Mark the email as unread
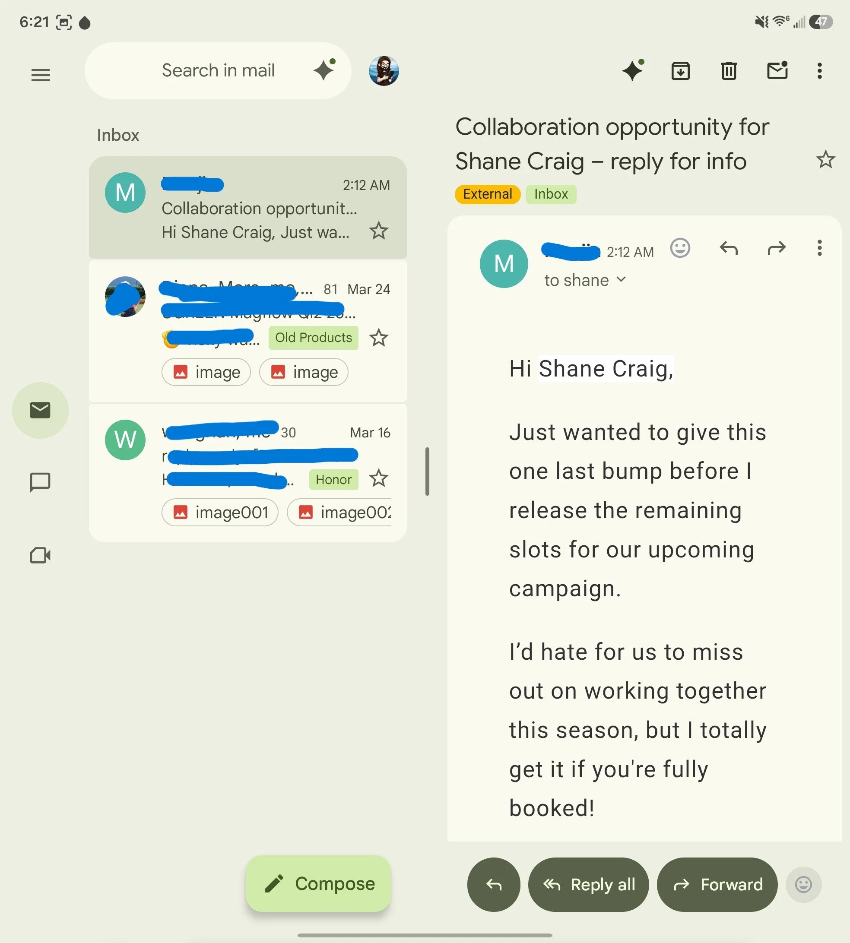Image resolution: width=850 pixels, height=943 pixels. (x=777, y=70)
